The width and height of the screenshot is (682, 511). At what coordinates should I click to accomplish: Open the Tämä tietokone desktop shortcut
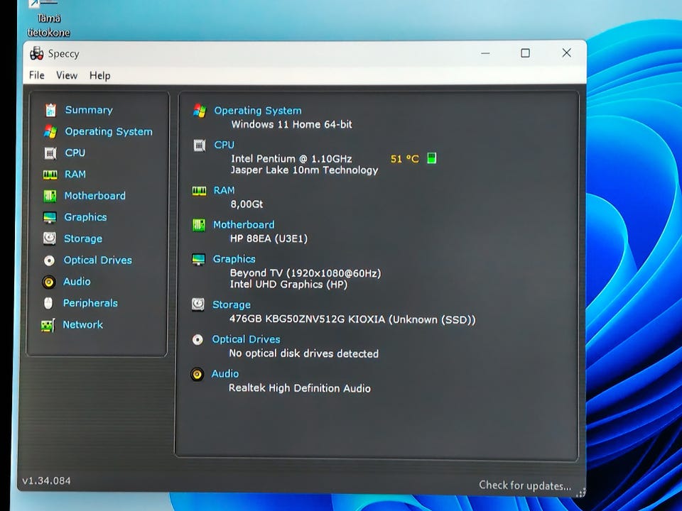[48, 20]
